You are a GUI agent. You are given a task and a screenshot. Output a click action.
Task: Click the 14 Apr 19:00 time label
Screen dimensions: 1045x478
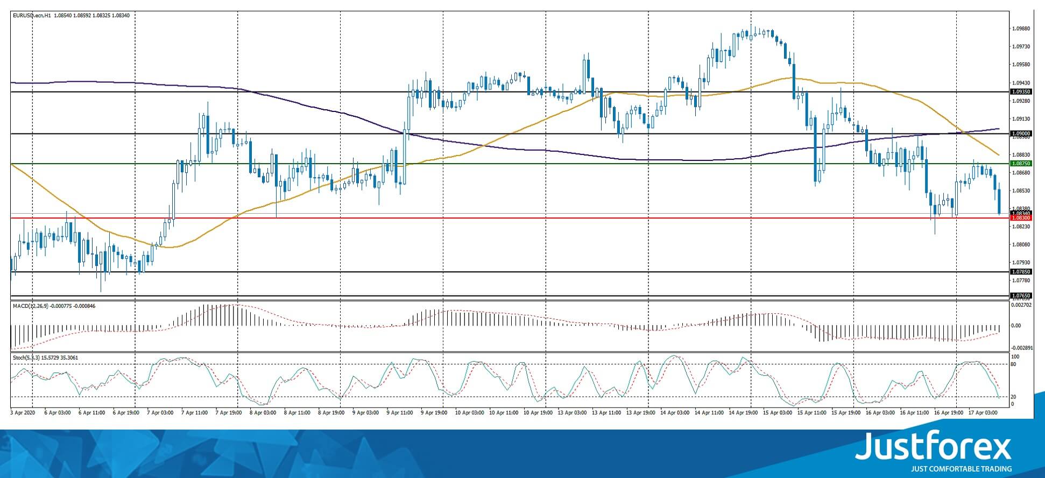tap(744, 413)
